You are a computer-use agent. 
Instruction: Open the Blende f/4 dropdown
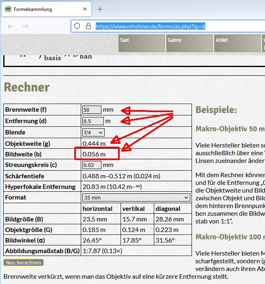pos(93,132)
